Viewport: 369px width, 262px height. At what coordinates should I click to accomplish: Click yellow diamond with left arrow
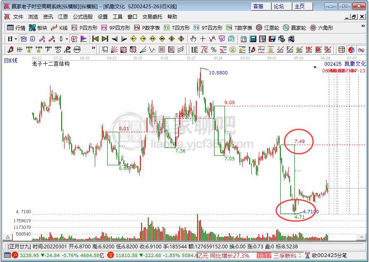(x=134, y=39)
